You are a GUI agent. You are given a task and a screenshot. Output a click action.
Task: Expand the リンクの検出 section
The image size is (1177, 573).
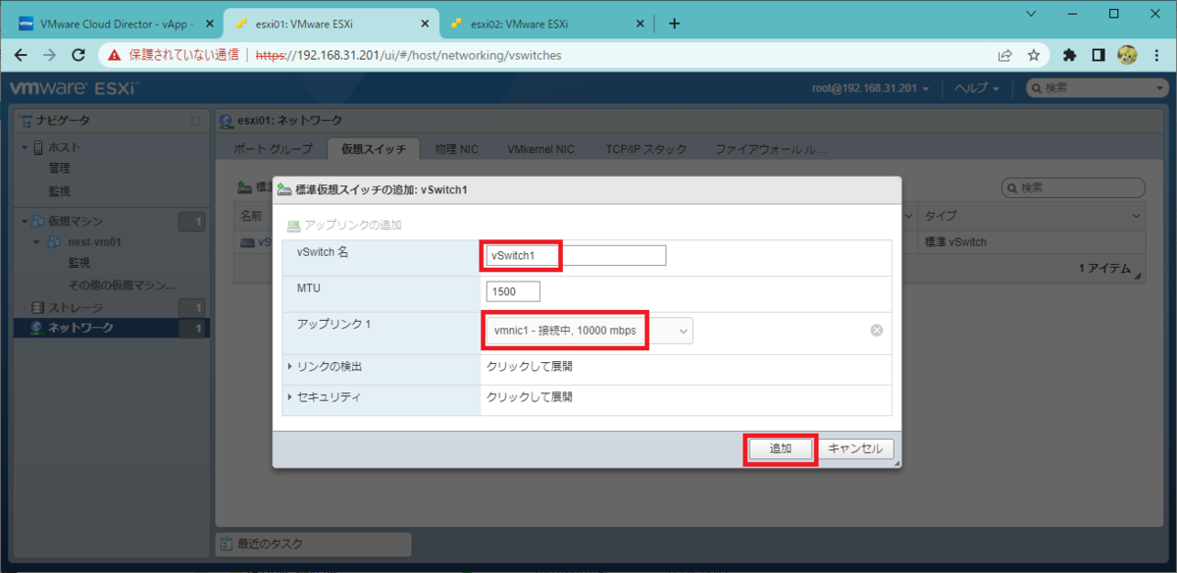[290, 366]
